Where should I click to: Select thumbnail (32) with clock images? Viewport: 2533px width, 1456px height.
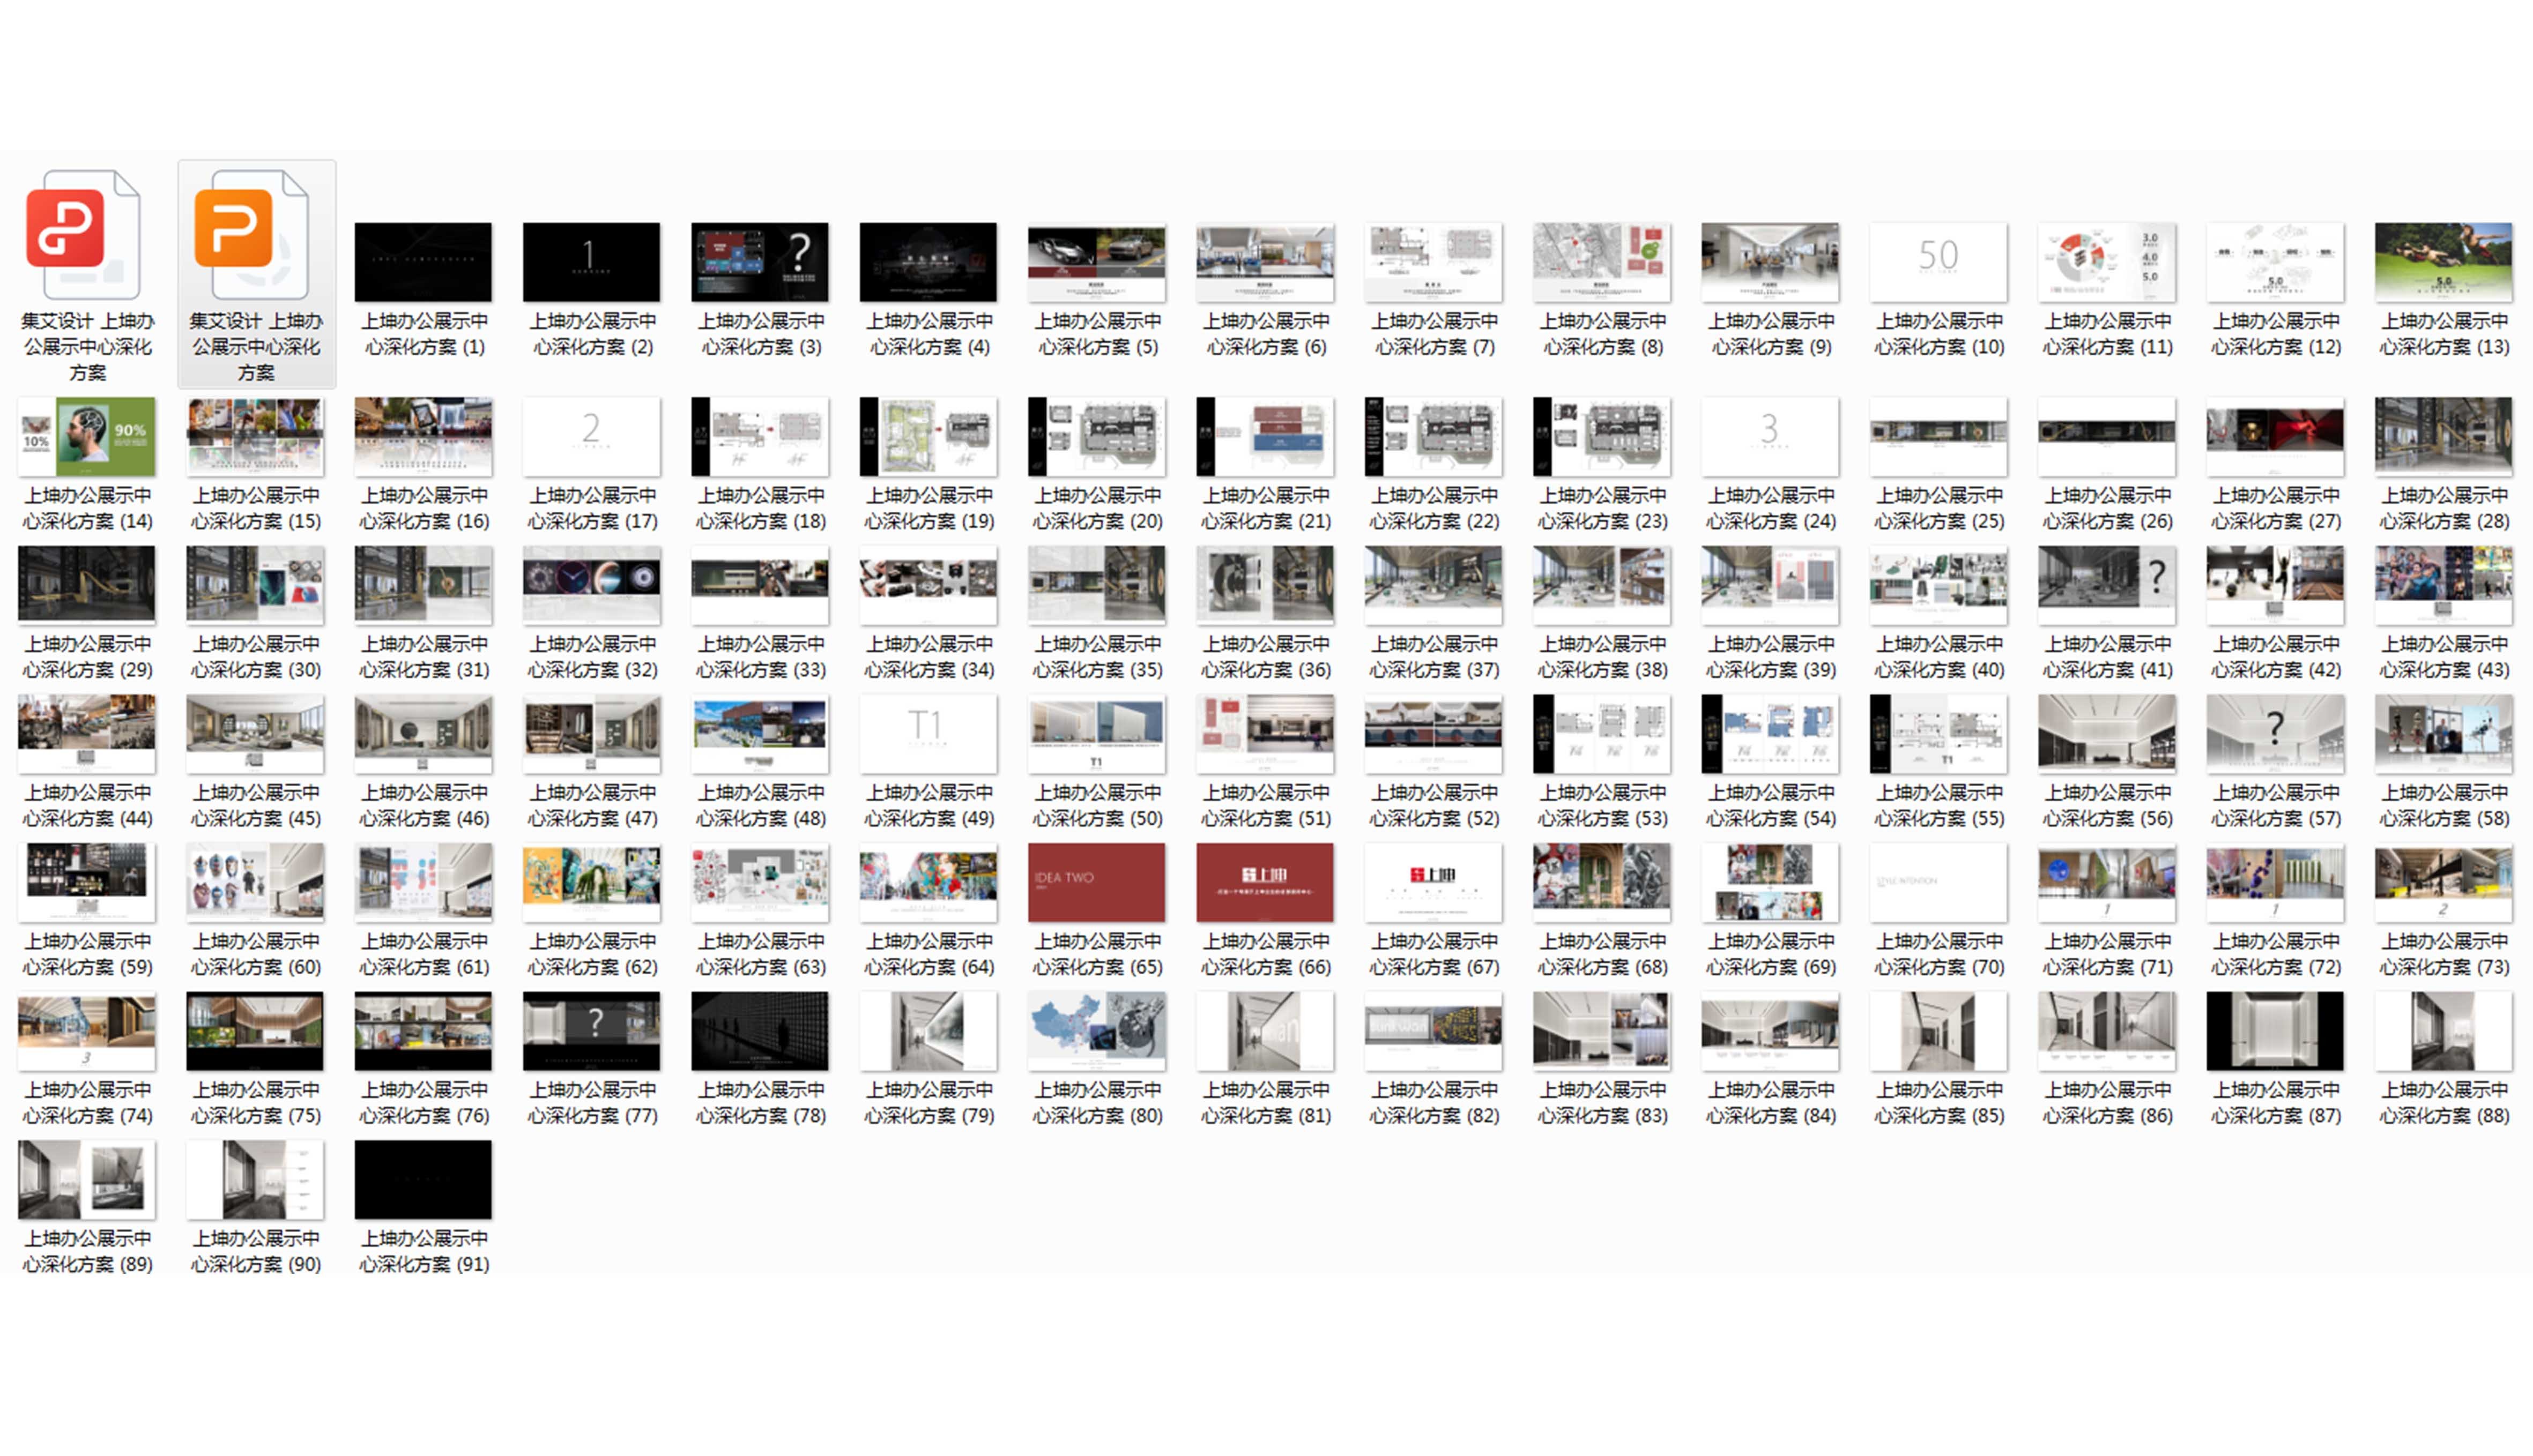tap(591, 584)
